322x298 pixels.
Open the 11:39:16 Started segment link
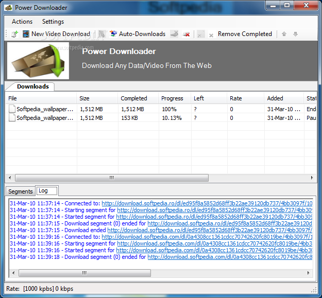(214, 250)
